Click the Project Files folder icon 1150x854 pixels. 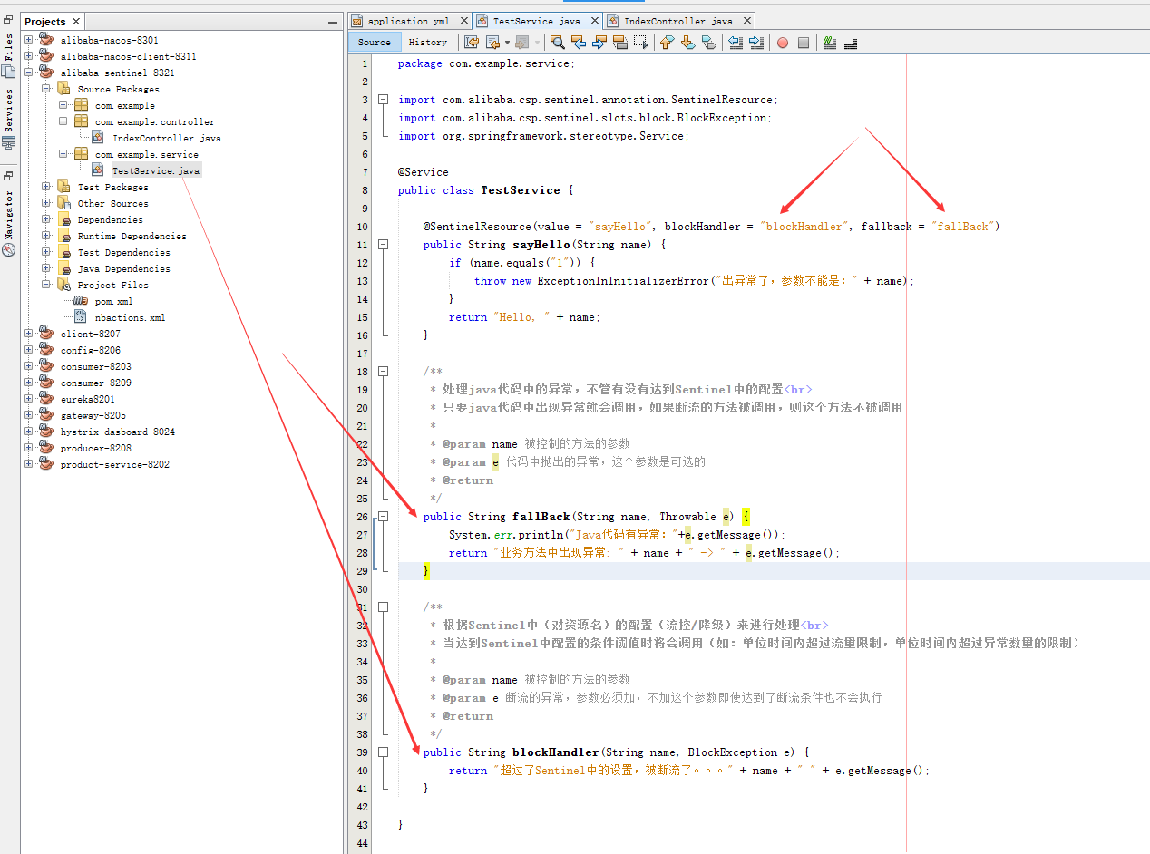[63, 285]
